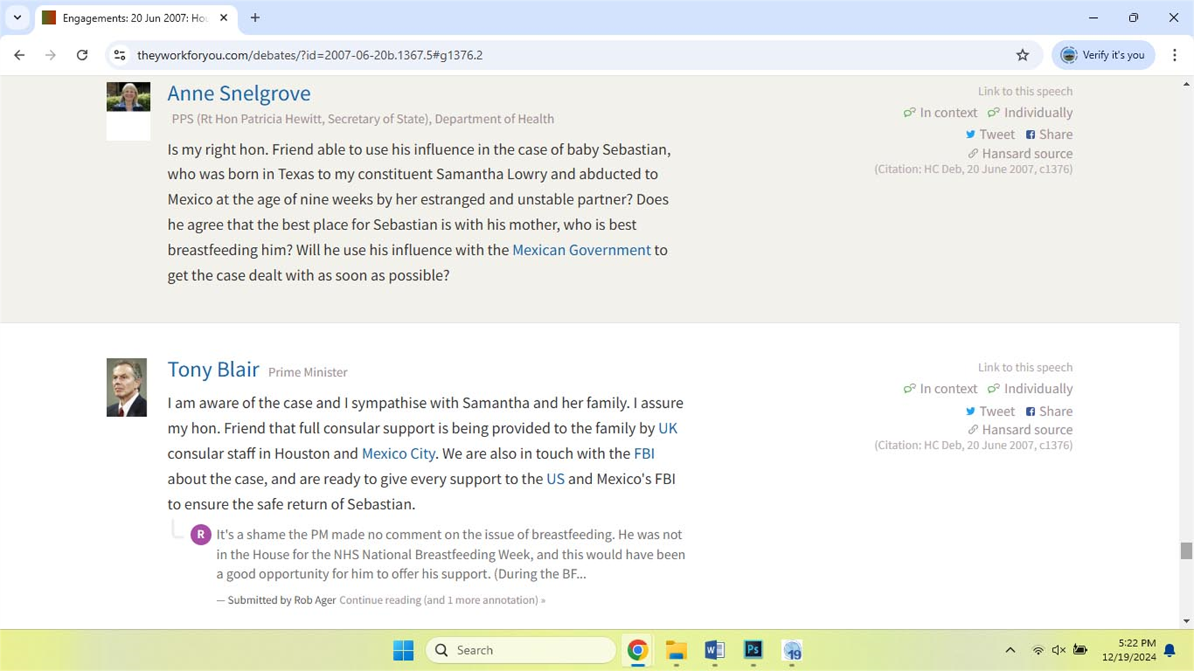The height and width of the screenshot is (671, 1194).
Task: Open the tab search dropdown
Action: 17,17
